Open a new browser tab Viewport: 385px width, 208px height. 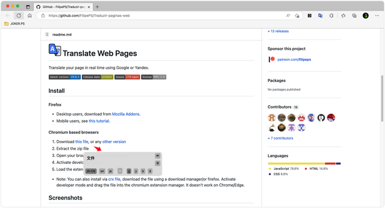97,7
